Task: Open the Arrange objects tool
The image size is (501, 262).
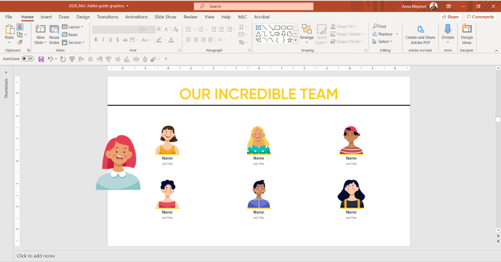Action: coord(306,34)
